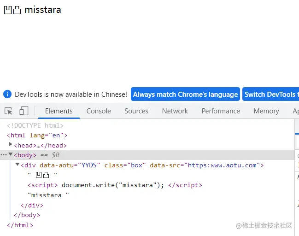The image size is (299, 236).
Task: Open the three-dots menu beside body row
Action: coord(3,155)
